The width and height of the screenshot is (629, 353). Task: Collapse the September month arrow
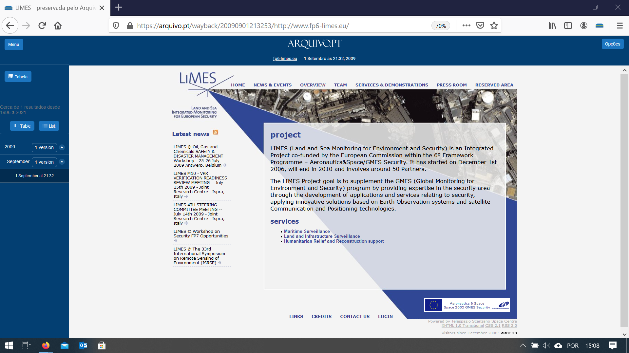point(62,161)
